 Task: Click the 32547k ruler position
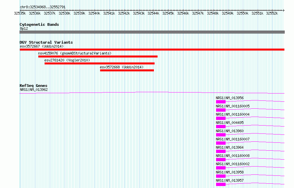tap(198, 13)
